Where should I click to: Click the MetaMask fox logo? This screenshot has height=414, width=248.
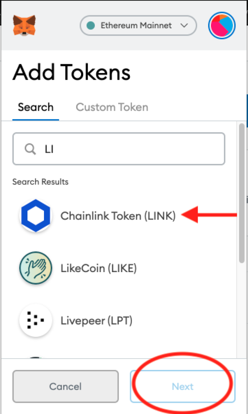coord(24,25)
